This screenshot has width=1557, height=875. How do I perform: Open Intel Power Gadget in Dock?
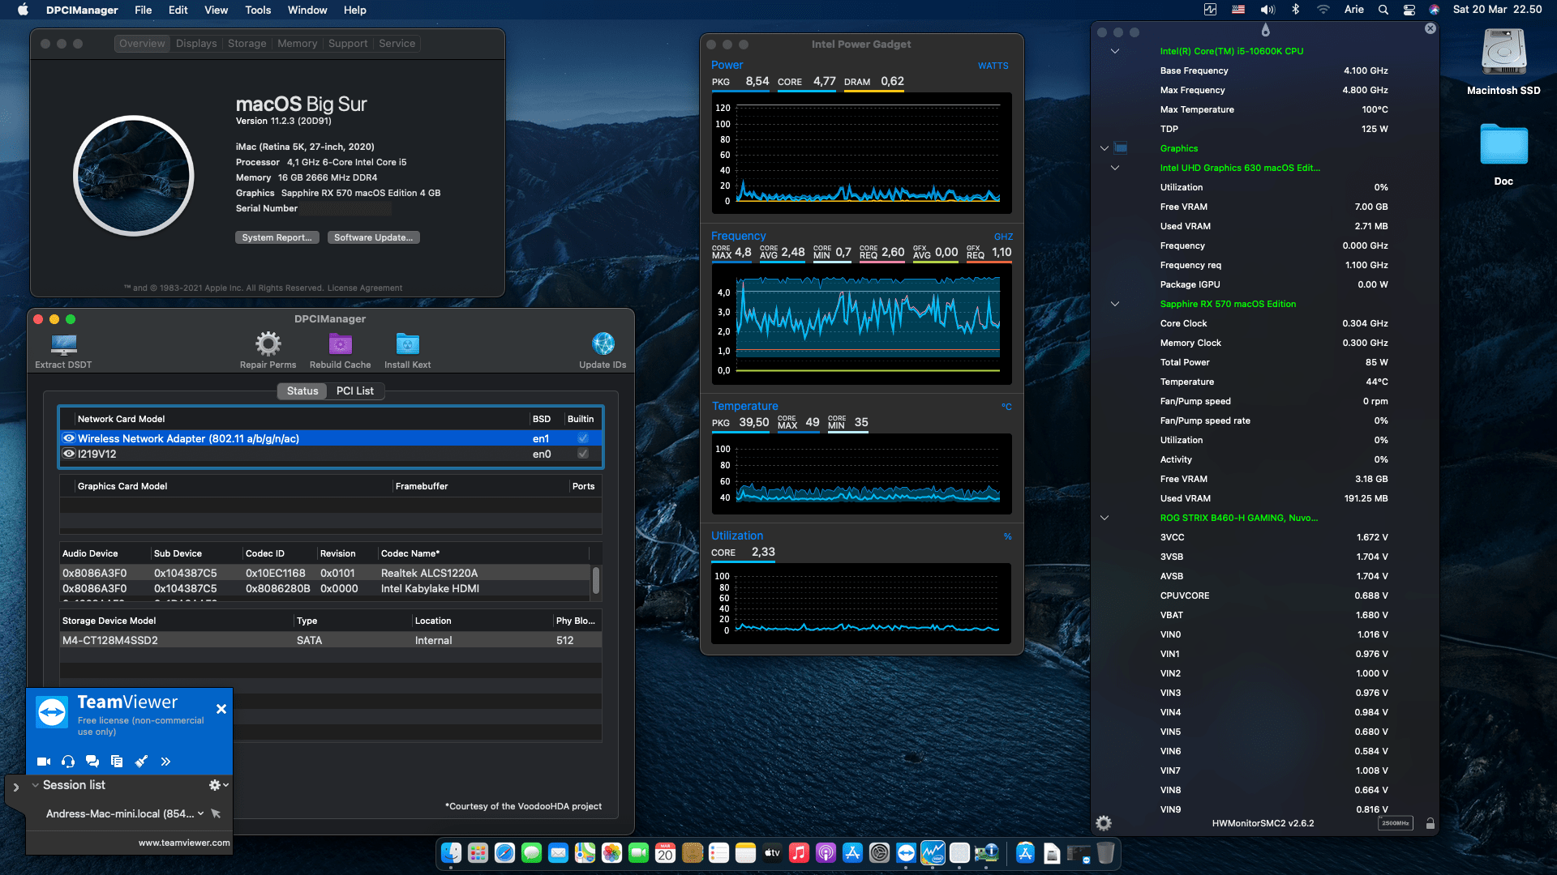(933, 852)
